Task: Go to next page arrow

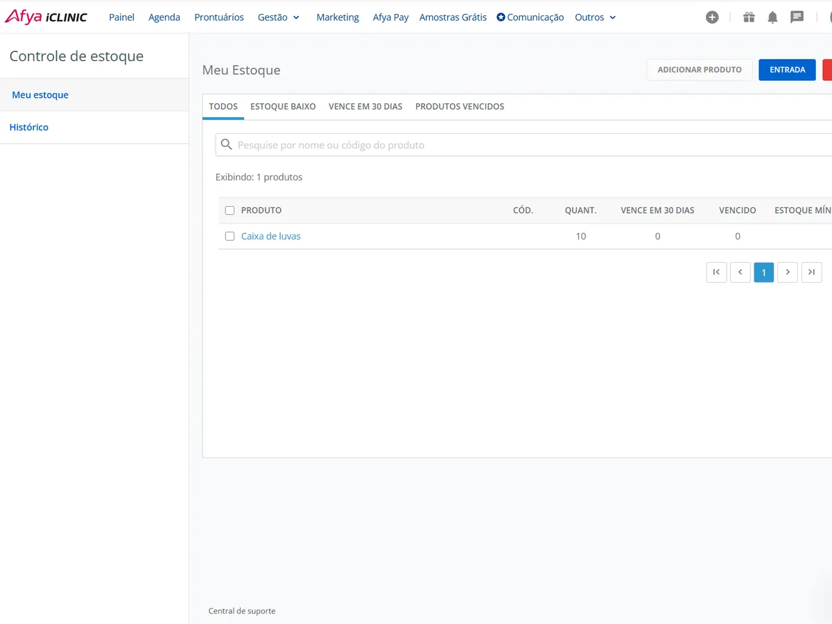Action: [x=788, y=272]
